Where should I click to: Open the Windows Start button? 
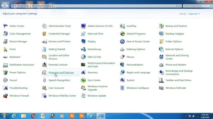coord(4,116)
